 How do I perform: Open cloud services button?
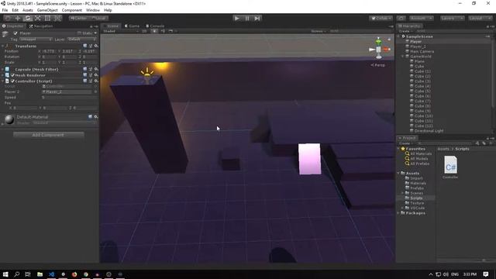[x=401, y=19]
